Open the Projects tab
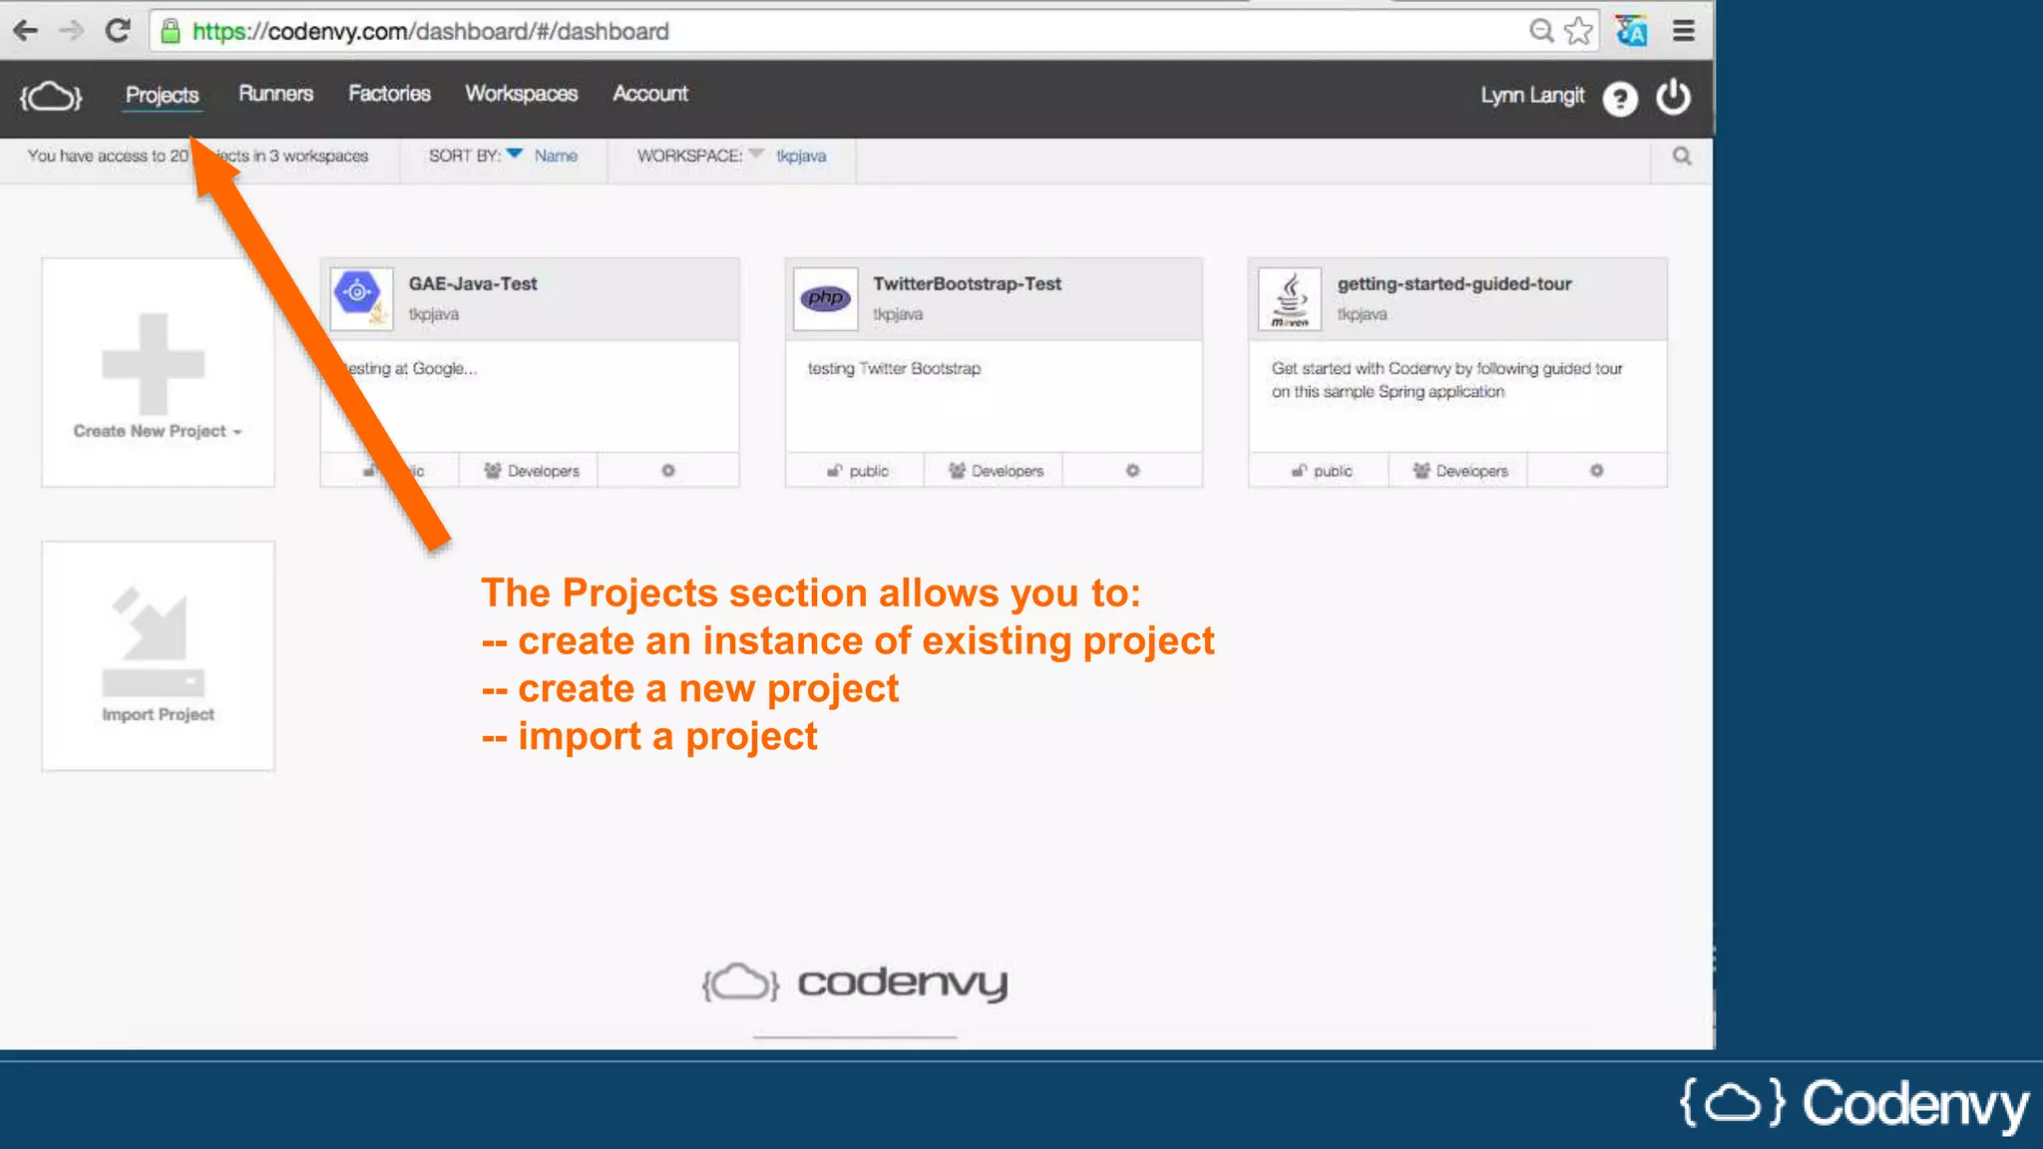 tap(162, 95)
